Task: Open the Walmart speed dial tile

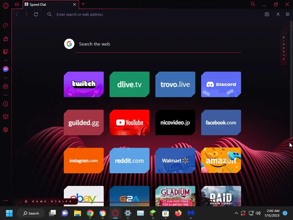Action: [175, 160]
